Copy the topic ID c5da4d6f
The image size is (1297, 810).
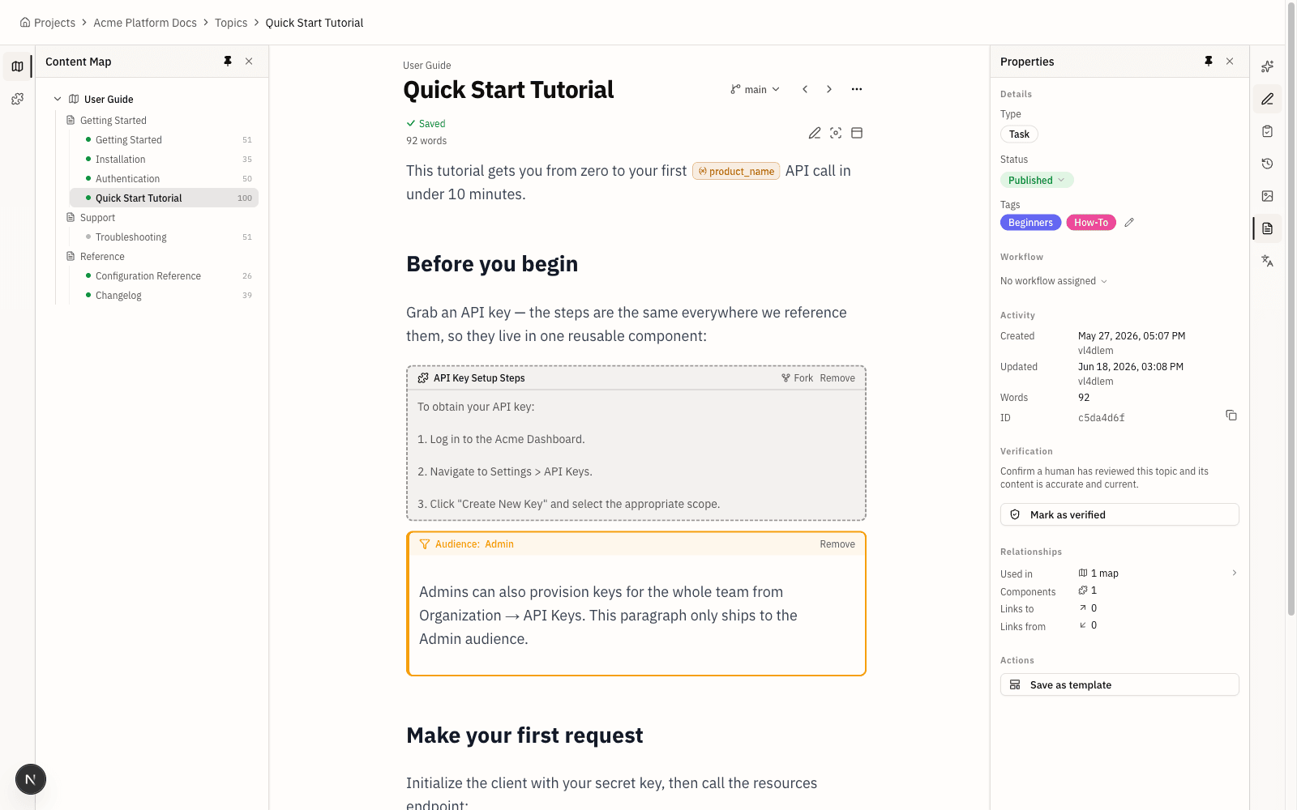tap(1231, 416)
